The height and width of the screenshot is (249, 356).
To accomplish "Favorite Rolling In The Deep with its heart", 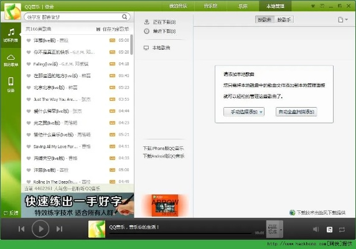I will pyautogui.click(x=29, y=182).
